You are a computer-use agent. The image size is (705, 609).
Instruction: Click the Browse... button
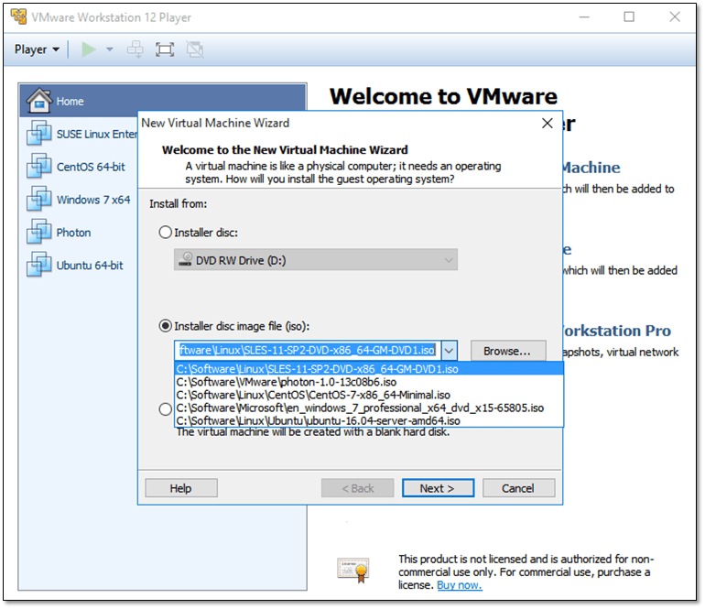[508, 351]
